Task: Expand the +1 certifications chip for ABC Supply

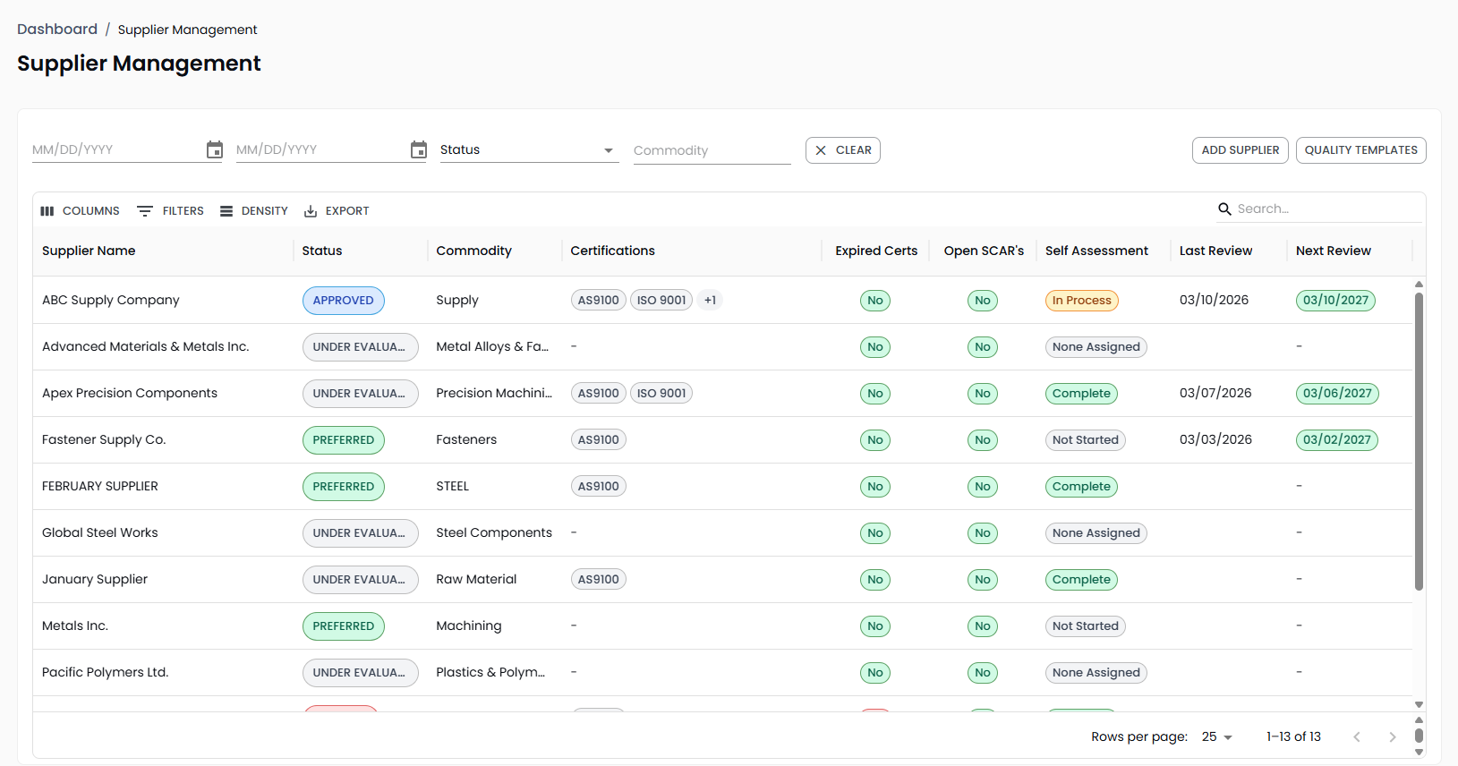Action: (710, 301)
